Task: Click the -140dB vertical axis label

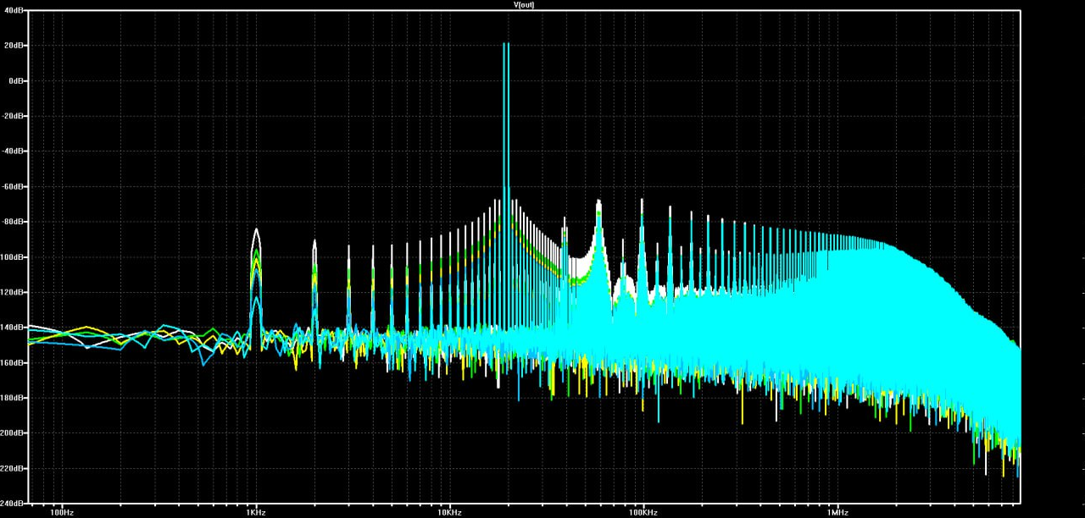Action: 12,327
